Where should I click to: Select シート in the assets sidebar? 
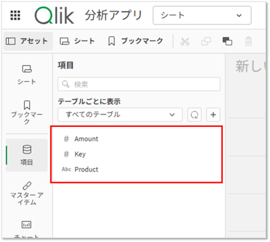[27, 75]
